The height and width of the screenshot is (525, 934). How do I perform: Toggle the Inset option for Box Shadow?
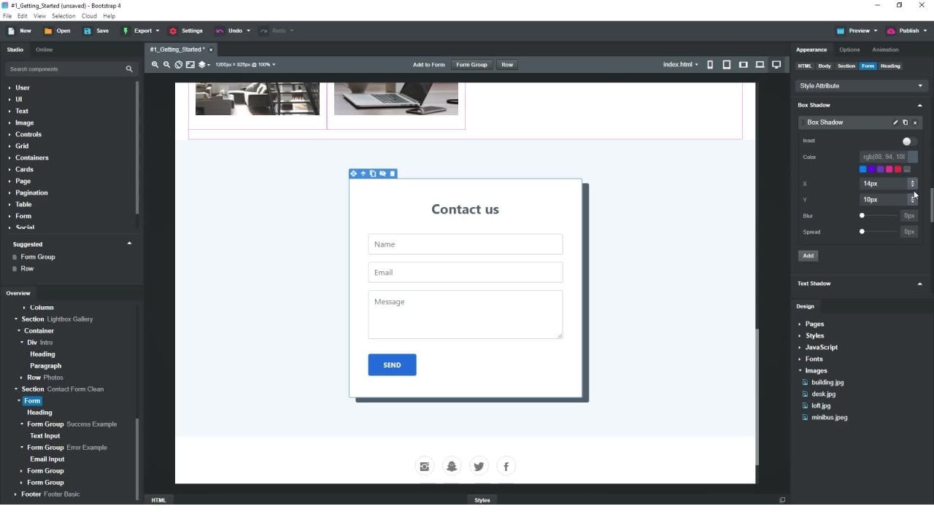(x=907, y=141)
